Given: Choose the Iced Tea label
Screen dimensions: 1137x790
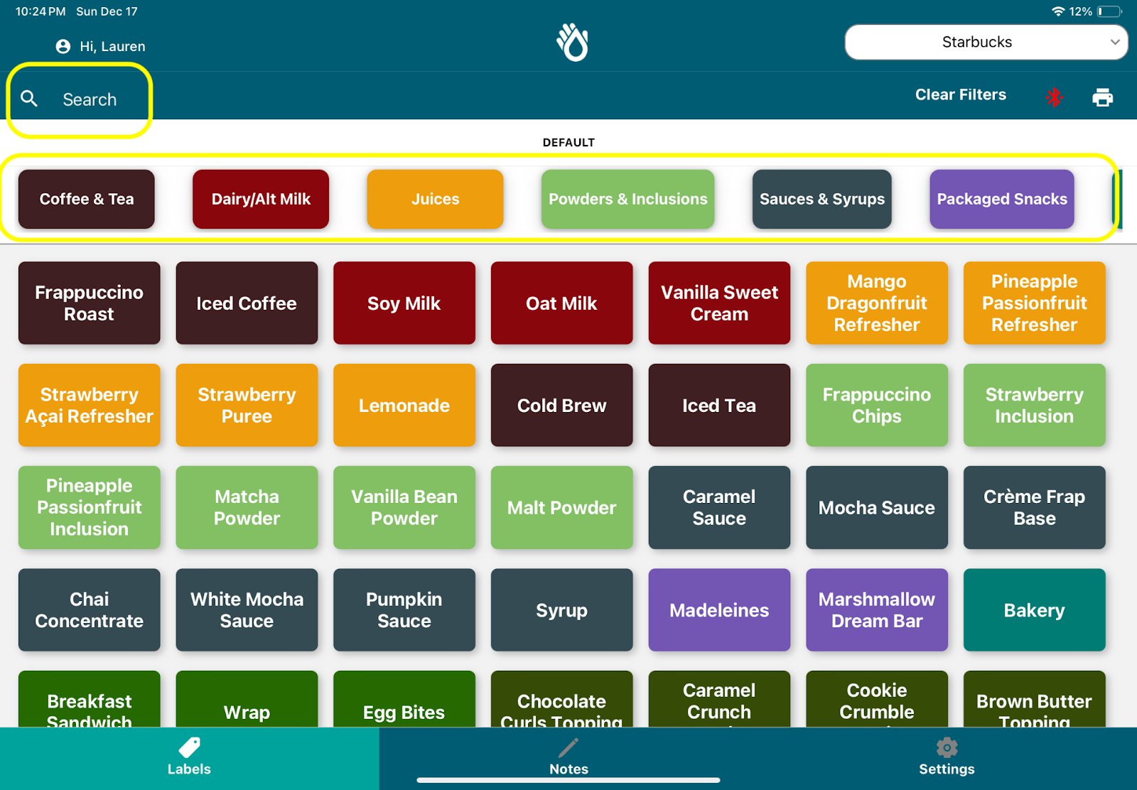Looking at the screenshot, I should pos(719,406).
